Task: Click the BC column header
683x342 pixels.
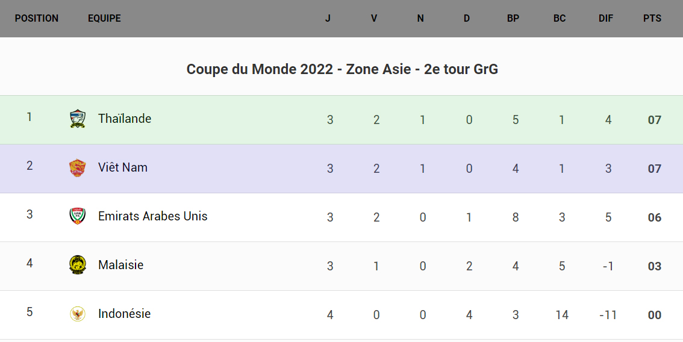Action: (560, 19)
